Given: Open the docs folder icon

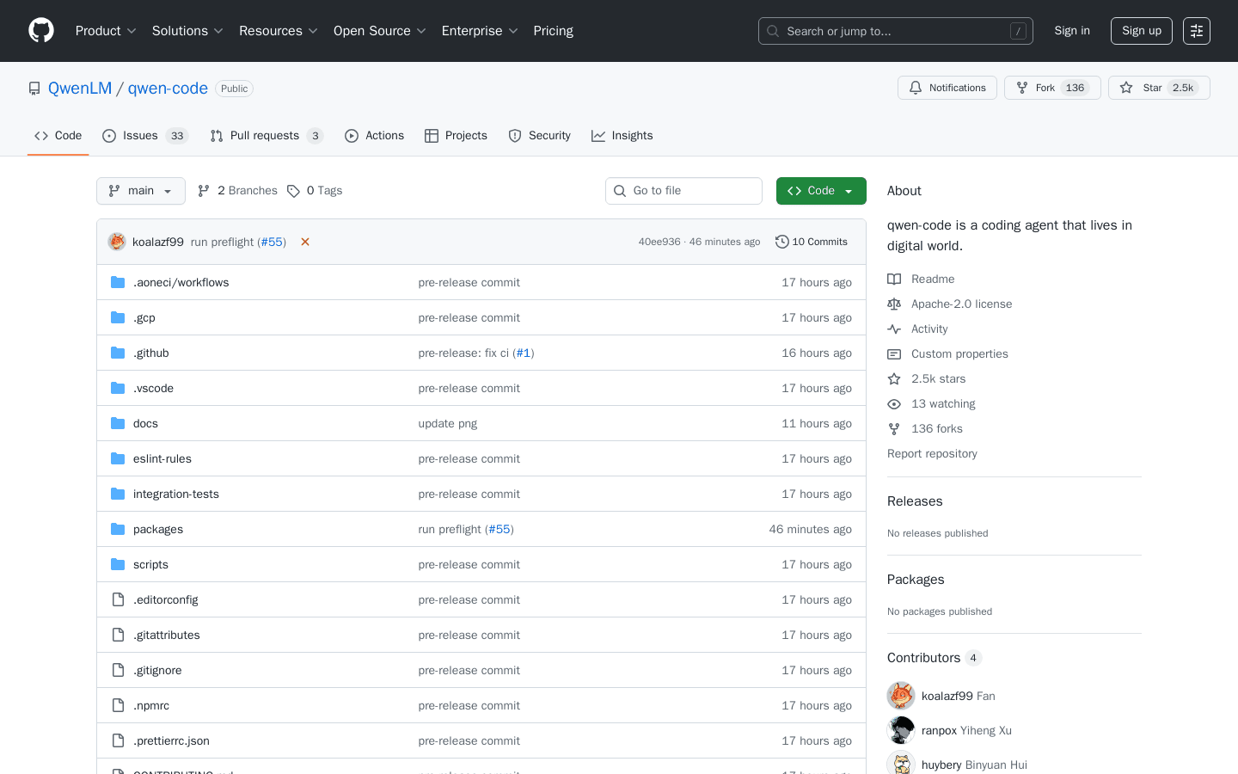Looking at the screenshot, I should coord(117,423).
